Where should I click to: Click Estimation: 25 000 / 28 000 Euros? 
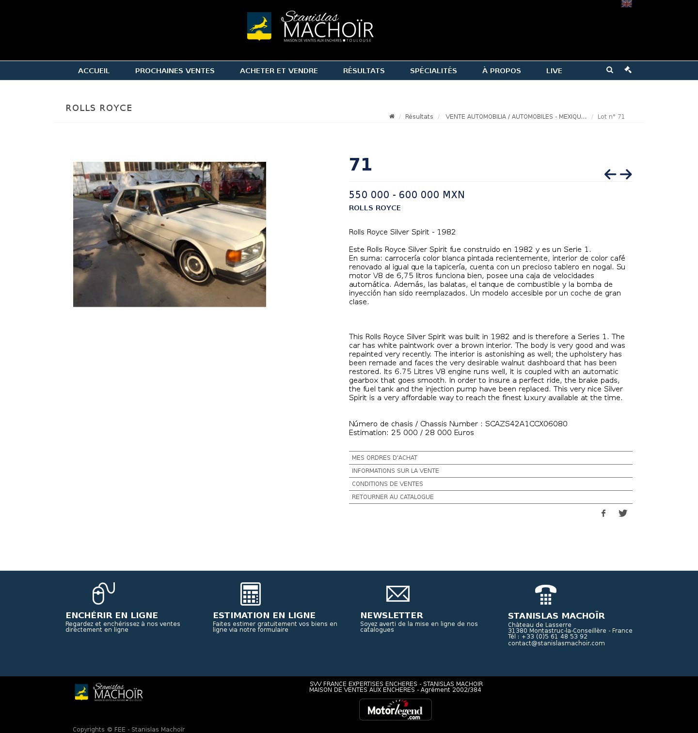(x=412, y=433)
